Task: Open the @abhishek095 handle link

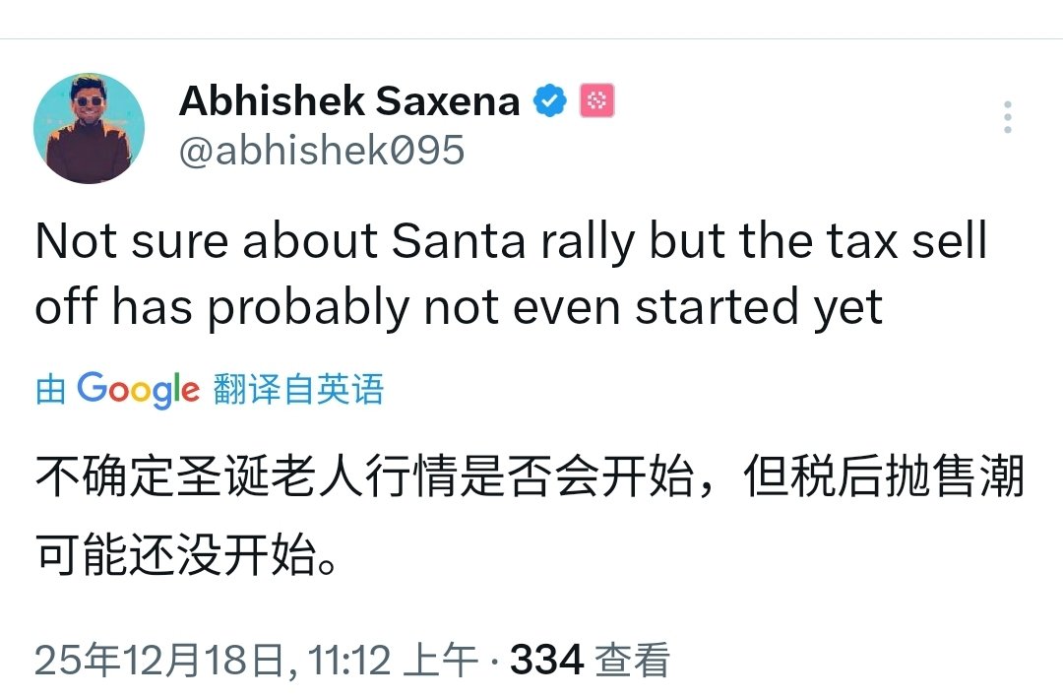Action: coord(322,151)
